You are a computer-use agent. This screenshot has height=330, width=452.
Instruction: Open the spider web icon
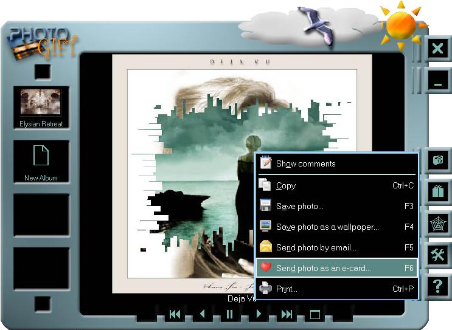coord(437,223)
